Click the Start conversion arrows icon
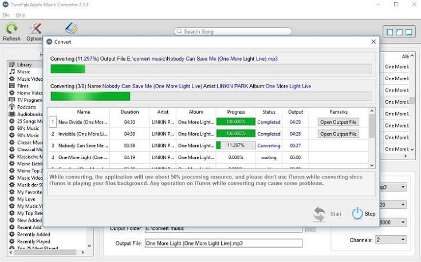The image size is (421, 262). click(320, 214)
